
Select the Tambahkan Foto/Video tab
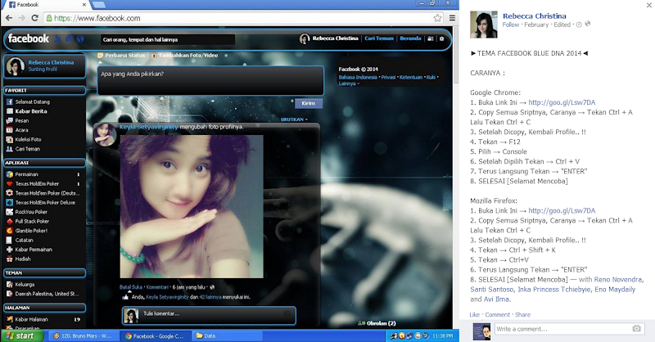click(x=184, y=55)
